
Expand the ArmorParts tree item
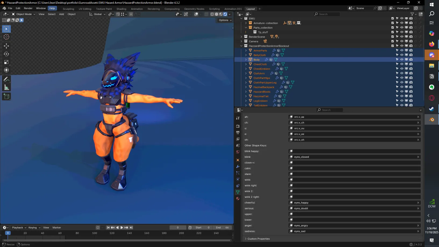pyautogui.click(x=246, y=51)
